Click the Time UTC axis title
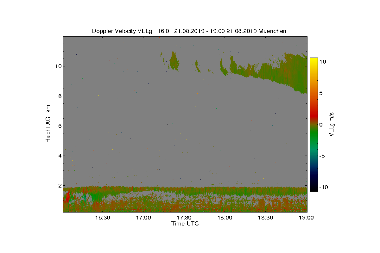The width and height of the screenshot is (380, 253). [185, 224]
